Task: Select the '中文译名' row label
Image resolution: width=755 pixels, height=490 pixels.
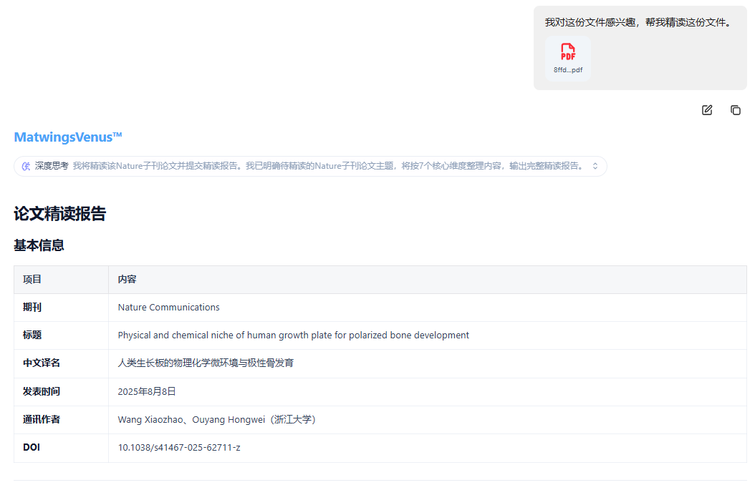Action: (x=42, y=363)
